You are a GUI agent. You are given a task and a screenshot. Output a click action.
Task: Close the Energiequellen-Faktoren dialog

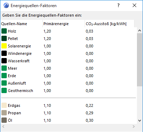coord(134,5)
